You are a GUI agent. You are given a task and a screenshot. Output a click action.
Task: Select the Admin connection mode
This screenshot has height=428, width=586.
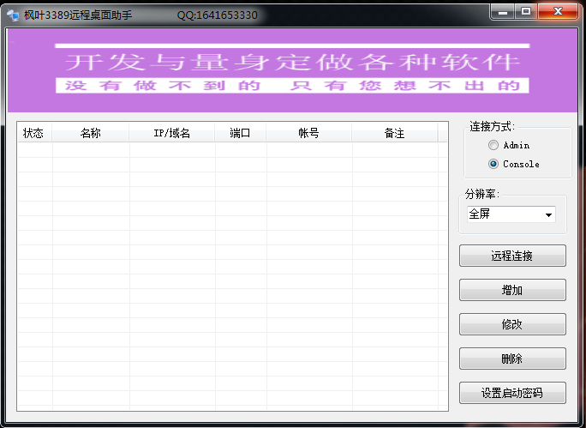493,146
